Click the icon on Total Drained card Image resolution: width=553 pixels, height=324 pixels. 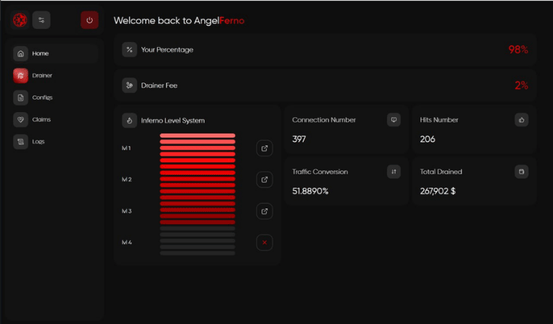click(522, 171)
